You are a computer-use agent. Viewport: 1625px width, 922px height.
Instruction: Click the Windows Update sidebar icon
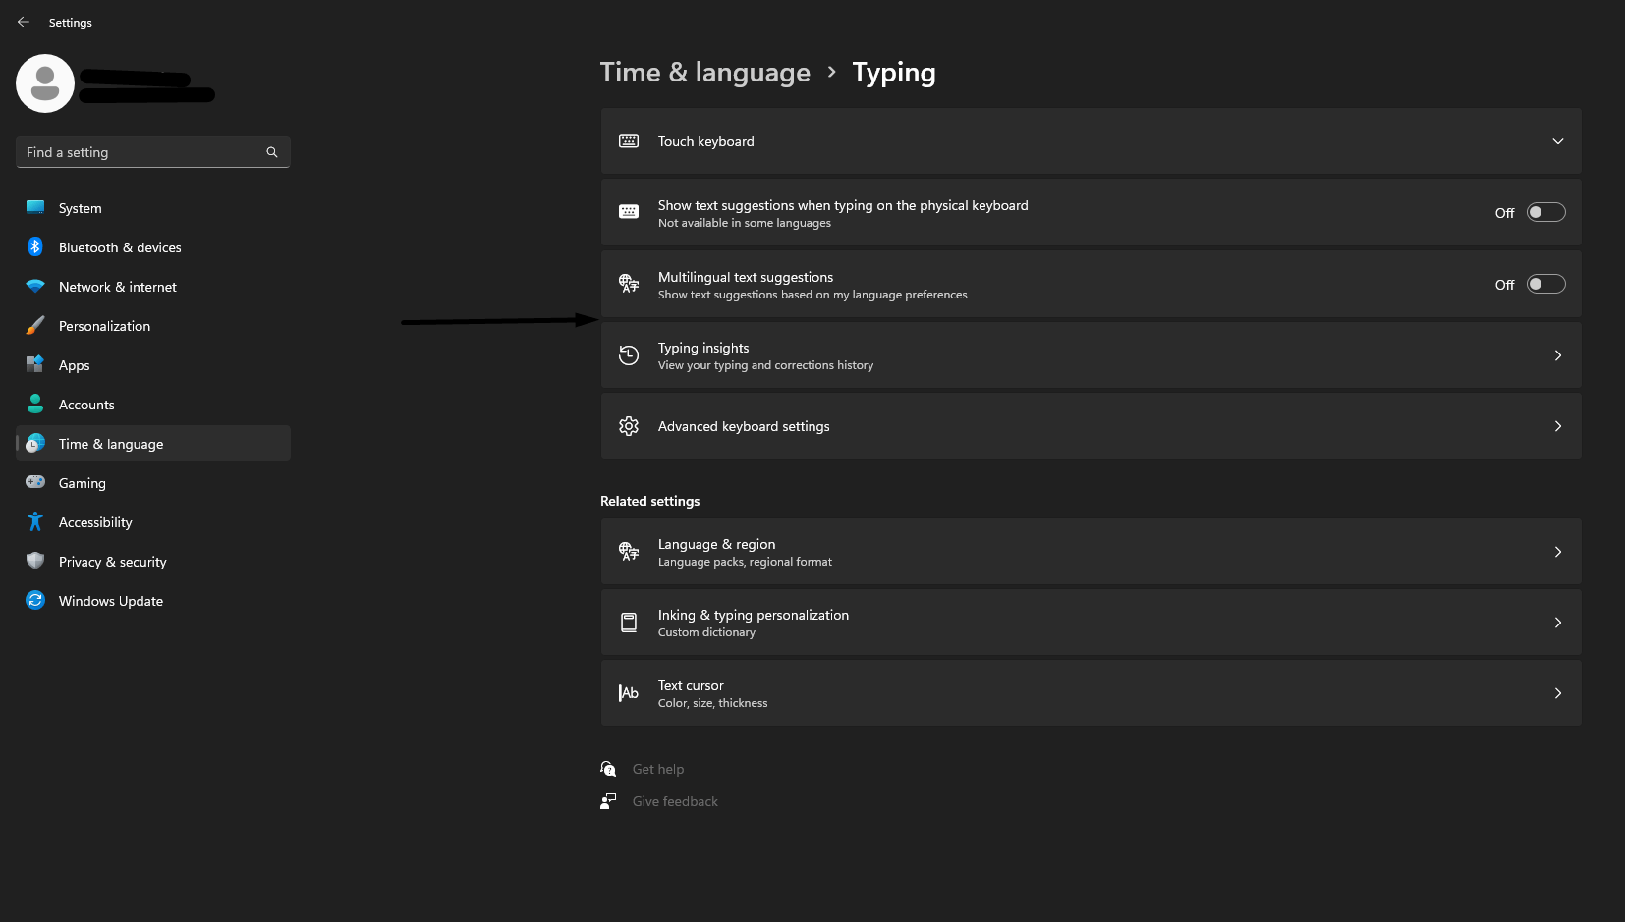point(35,601)
